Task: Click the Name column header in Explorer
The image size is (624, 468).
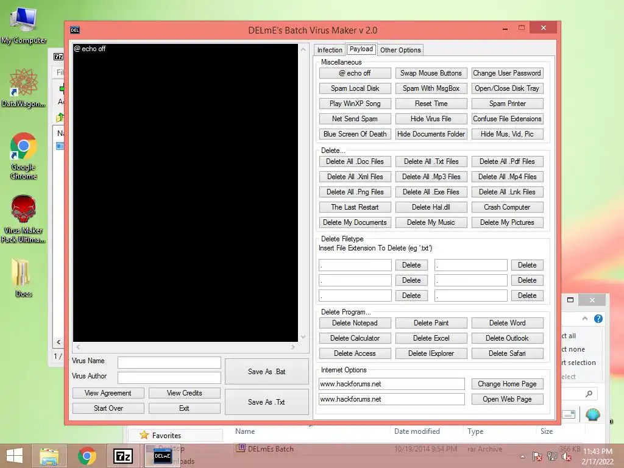Action: pyautogui.click(x=245, y=431)
